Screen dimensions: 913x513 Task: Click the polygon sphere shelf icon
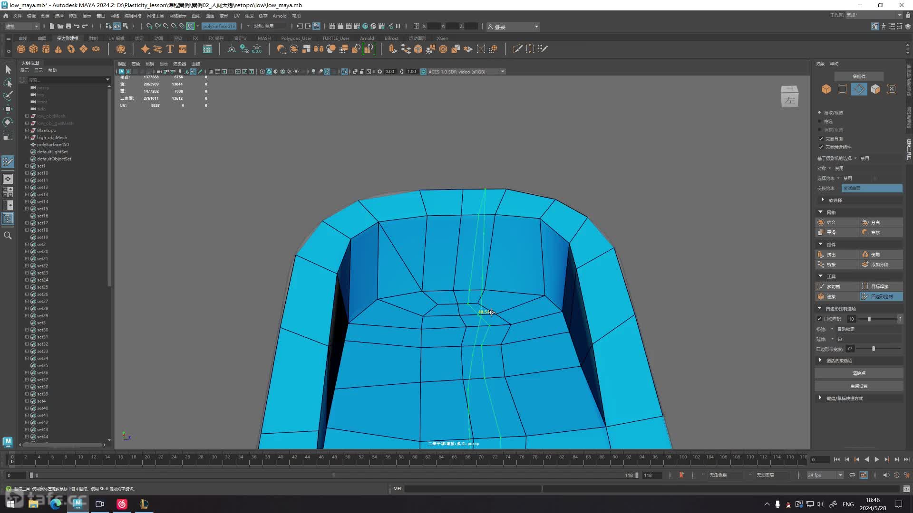[x=21, y=49]
